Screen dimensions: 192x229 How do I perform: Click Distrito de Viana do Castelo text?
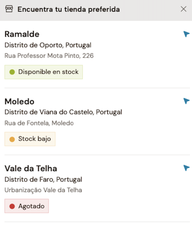tap(49, 112)
